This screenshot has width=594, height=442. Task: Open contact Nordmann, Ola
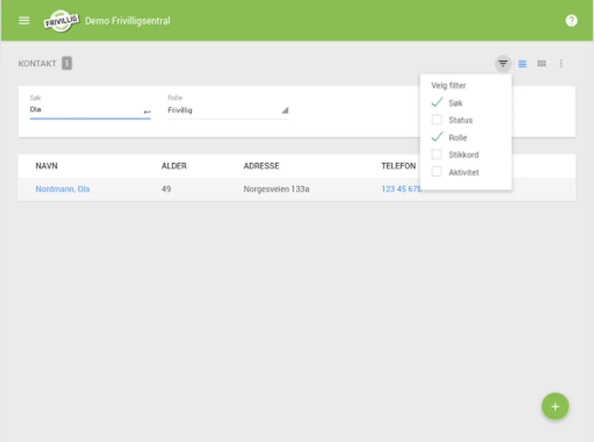(x=62, y=189)
